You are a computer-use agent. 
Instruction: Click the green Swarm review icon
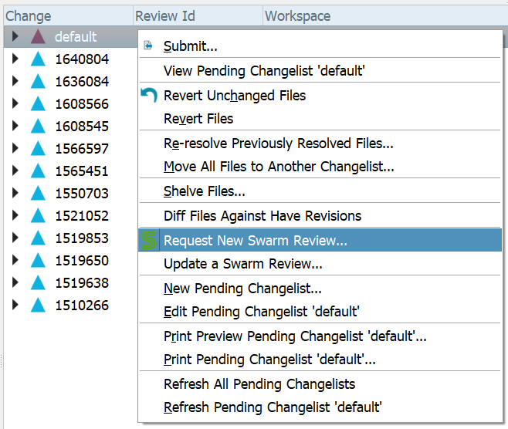pos(149,241)
